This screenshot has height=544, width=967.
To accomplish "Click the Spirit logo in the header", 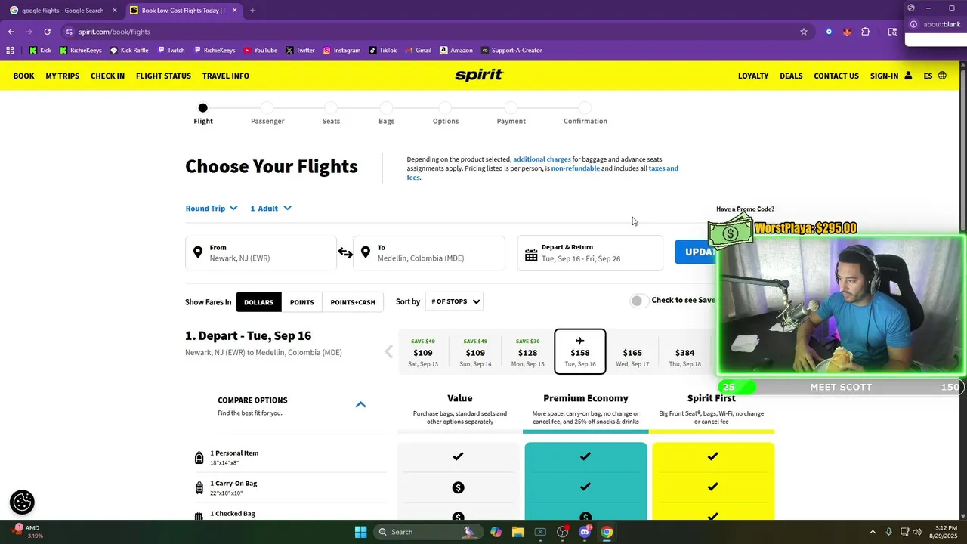I will tap(479, 76).
